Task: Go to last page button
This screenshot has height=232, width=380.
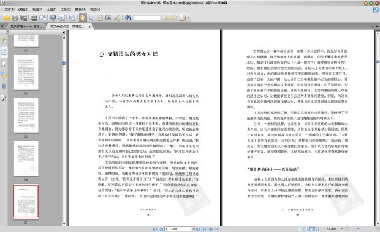Action: point(205,229)
